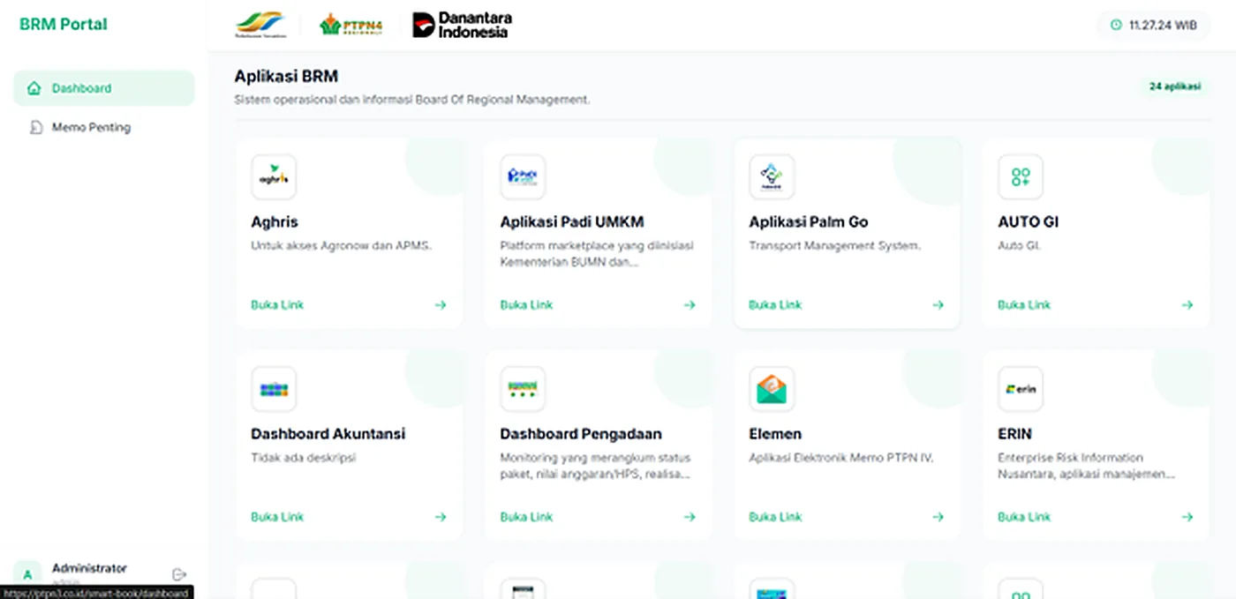Click 'Aplikasi Elektronik Memo PTPN IV.' description
The image size is (1236, 599).
point(841,458)
